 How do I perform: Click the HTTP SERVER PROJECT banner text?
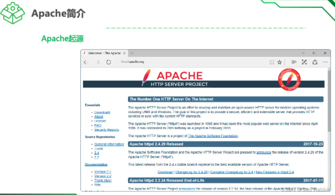click(x=179, y=84)
